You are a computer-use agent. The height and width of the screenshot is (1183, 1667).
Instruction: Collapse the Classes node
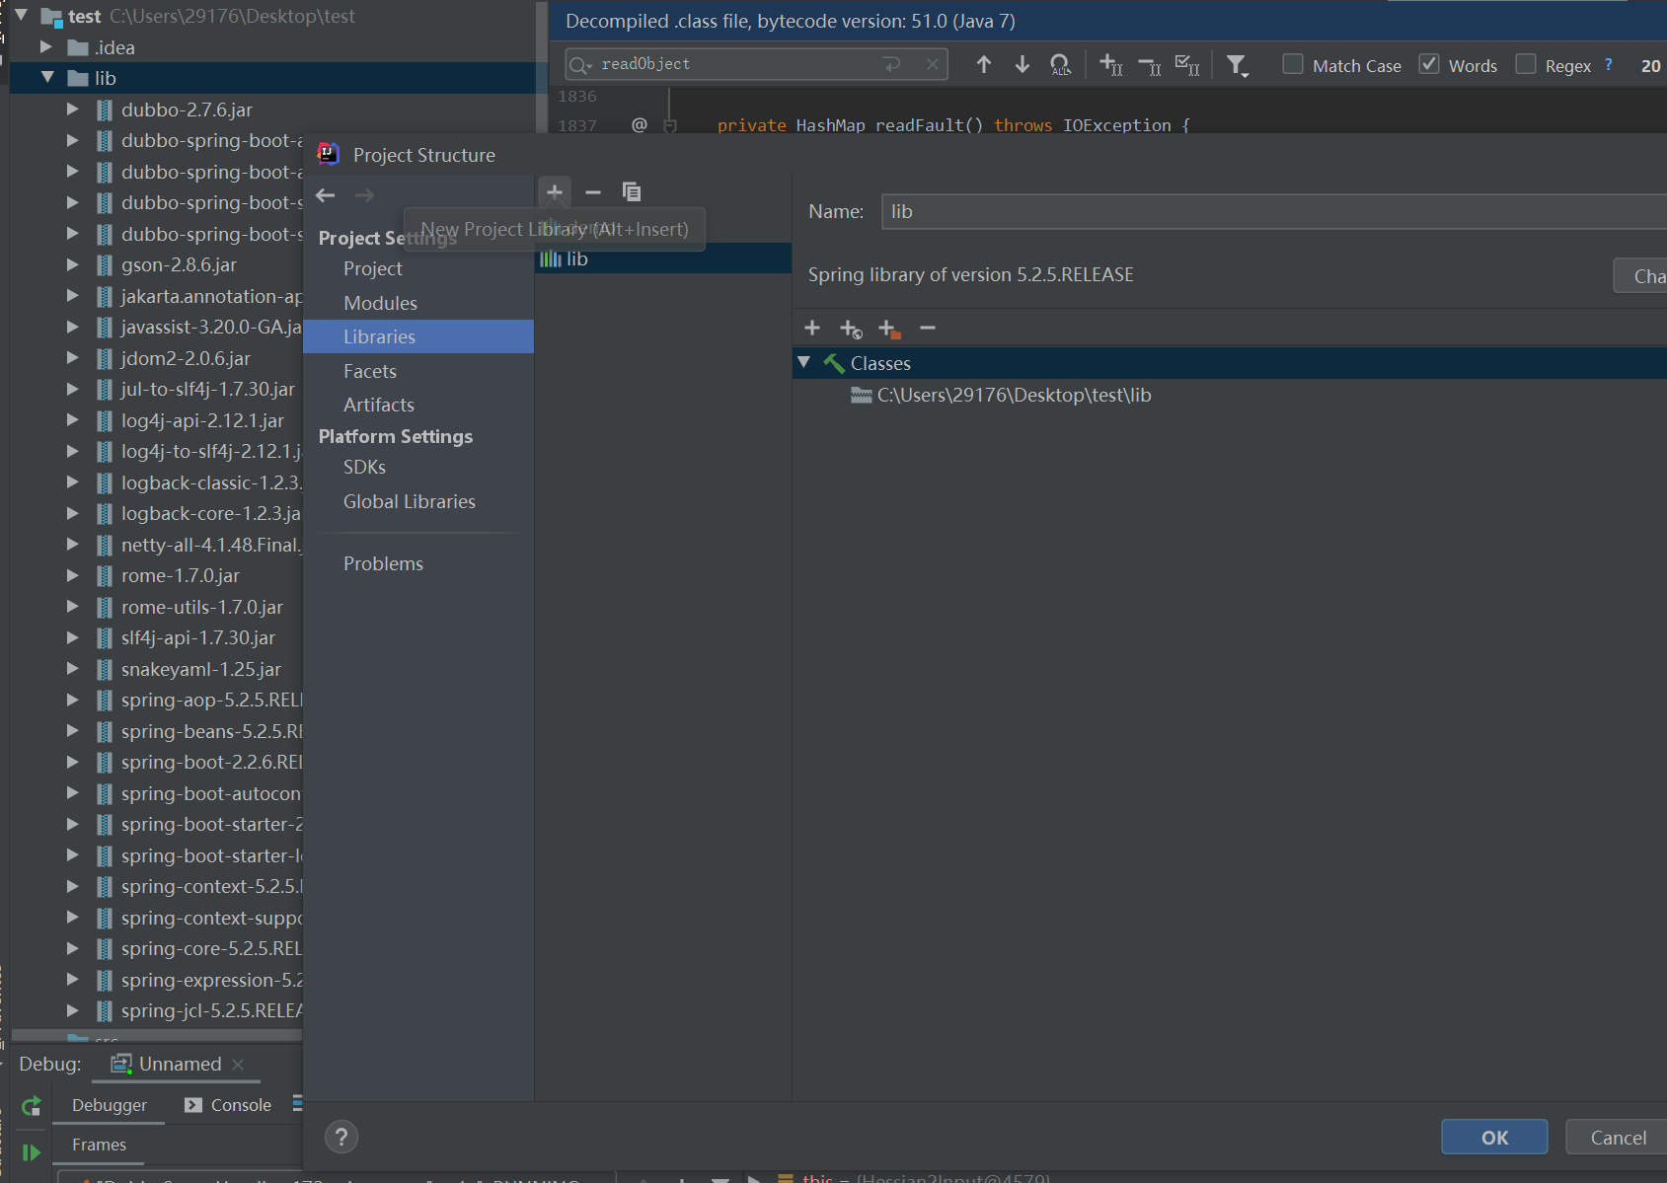pyautogui.click(x=804, y=362)
